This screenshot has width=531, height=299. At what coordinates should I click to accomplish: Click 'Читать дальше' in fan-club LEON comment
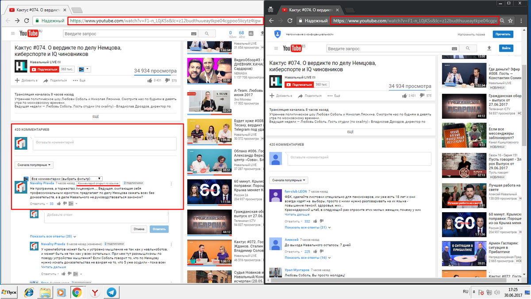tap(297, 214)
